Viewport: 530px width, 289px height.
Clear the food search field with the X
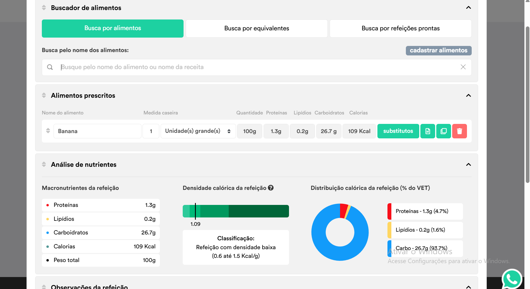click(x=463, y=67)
